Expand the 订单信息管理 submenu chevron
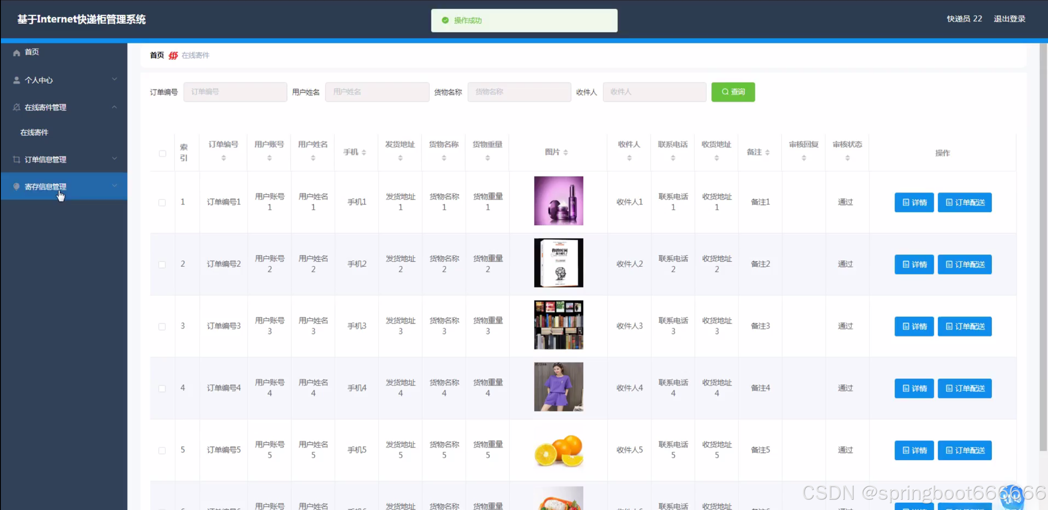 pyautogui.click(x=114, y=159)
